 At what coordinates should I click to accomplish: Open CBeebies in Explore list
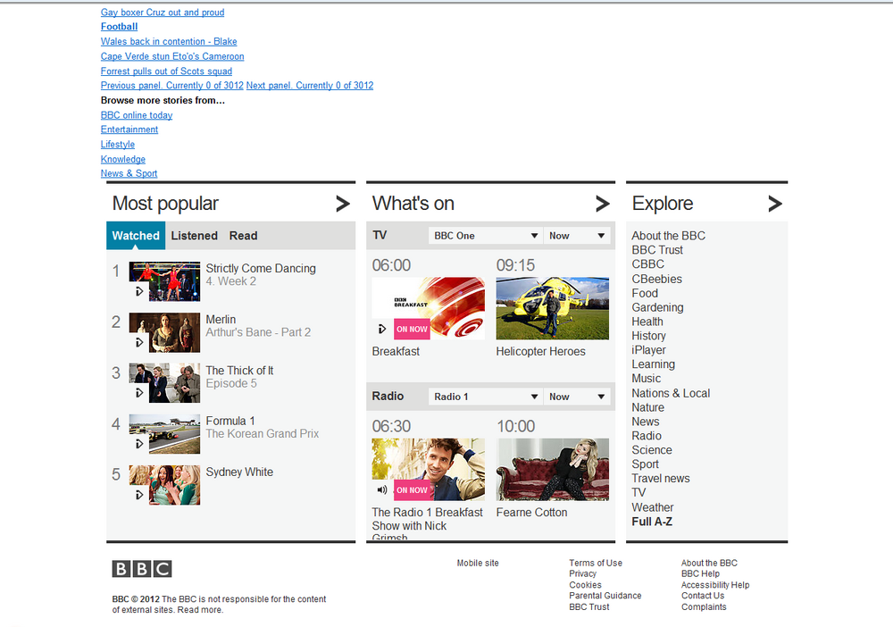tap(656, 279)
